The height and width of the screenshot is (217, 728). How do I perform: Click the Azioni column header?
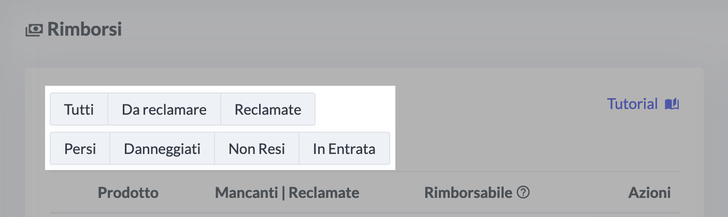(649, 193)
